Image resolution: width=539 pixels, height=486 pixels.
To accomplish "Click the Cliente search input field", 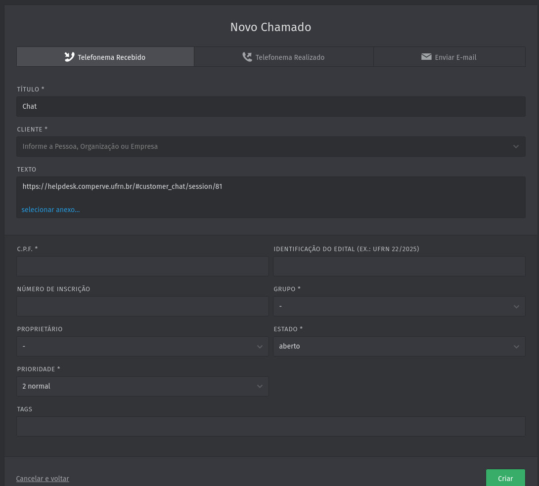I will tap(262, 147).
